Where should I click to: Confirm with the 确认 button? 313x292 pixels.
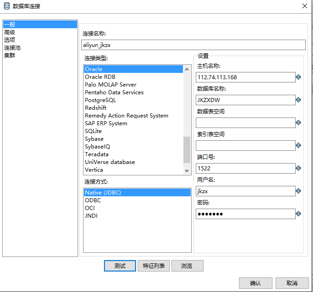coord(256,283)
